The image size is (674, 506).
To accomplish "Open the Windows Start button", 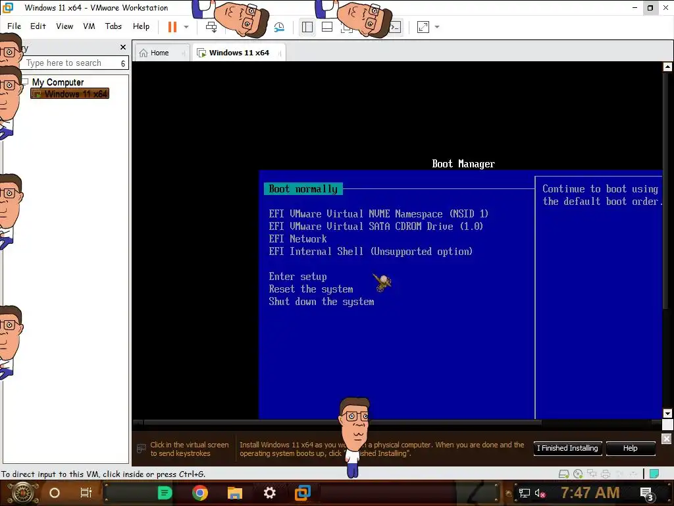I will tap(22, 493).
